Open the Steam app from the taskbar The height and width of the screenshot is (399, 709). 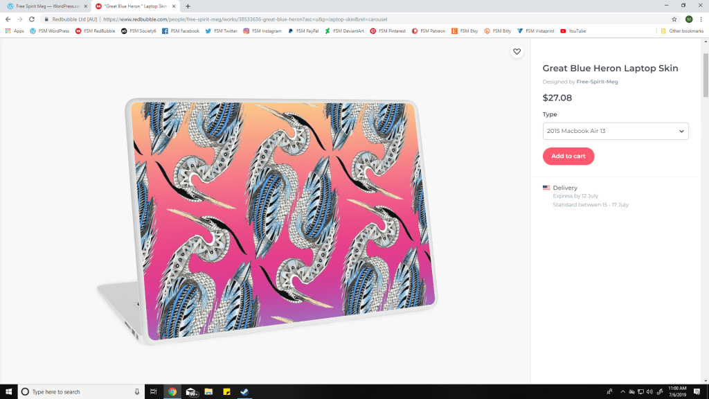point(244,391)
